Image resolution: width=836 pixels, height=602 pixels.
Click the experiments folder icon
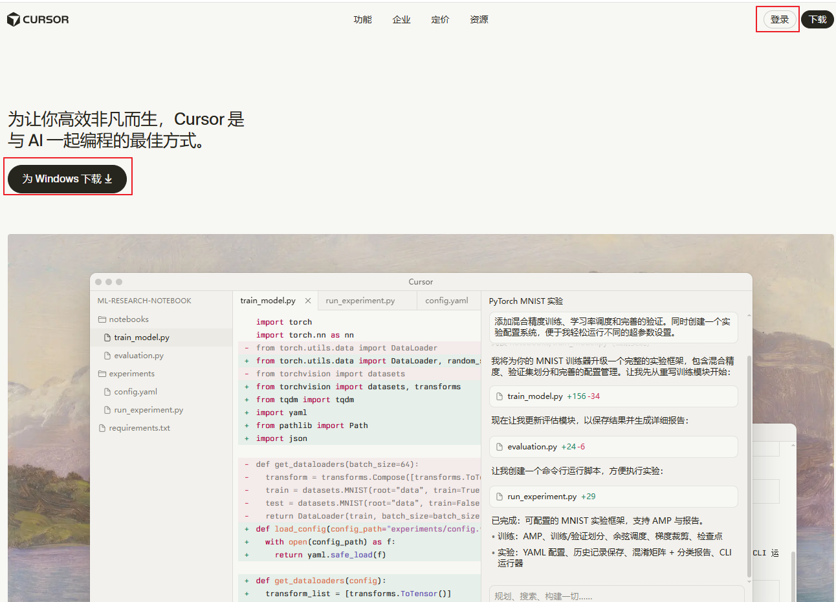[102, 374]
